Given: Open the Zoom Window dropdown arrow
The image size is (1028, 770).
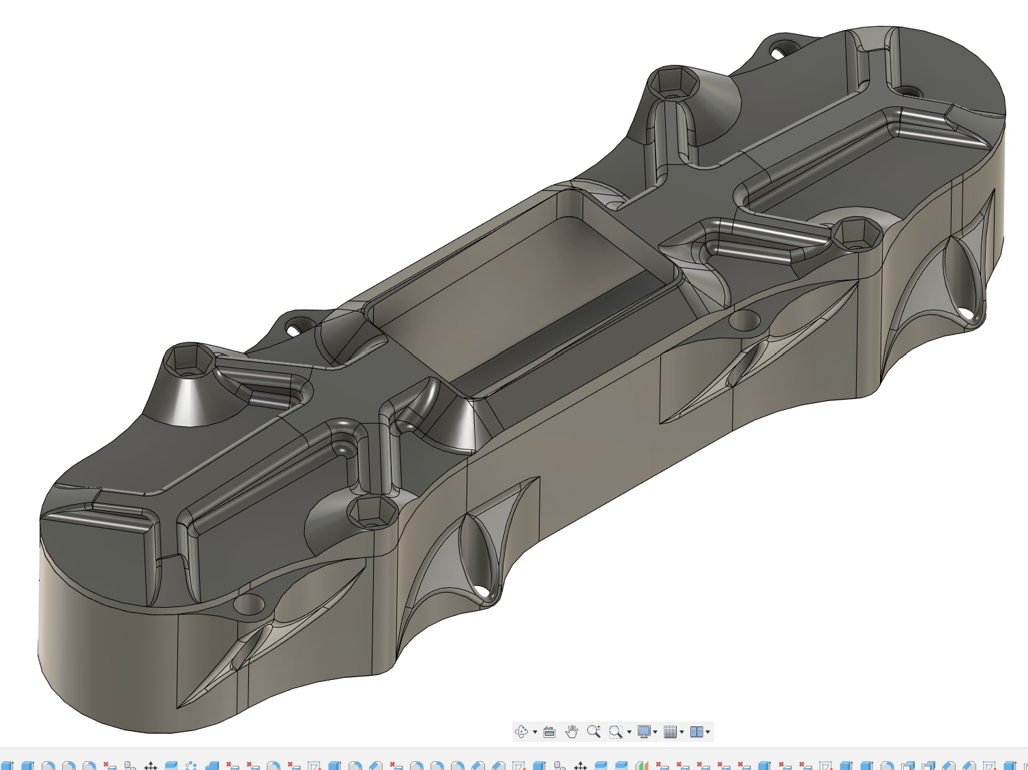Looking at the screenshot, I should 628,732.
